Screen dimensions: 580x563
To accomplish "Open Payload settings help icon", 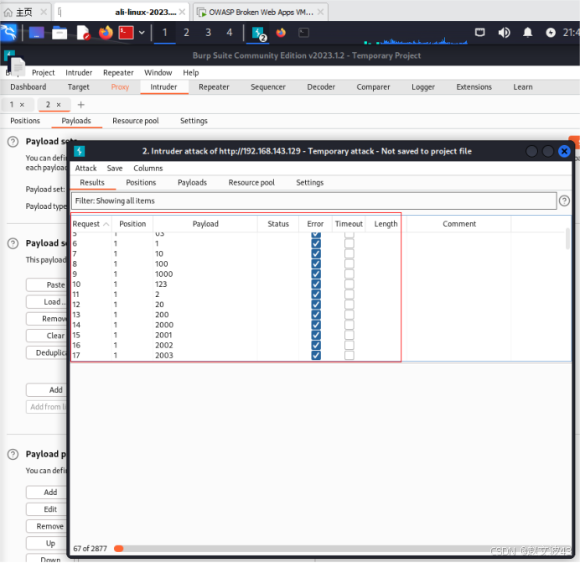I will (x=13, y=243).
